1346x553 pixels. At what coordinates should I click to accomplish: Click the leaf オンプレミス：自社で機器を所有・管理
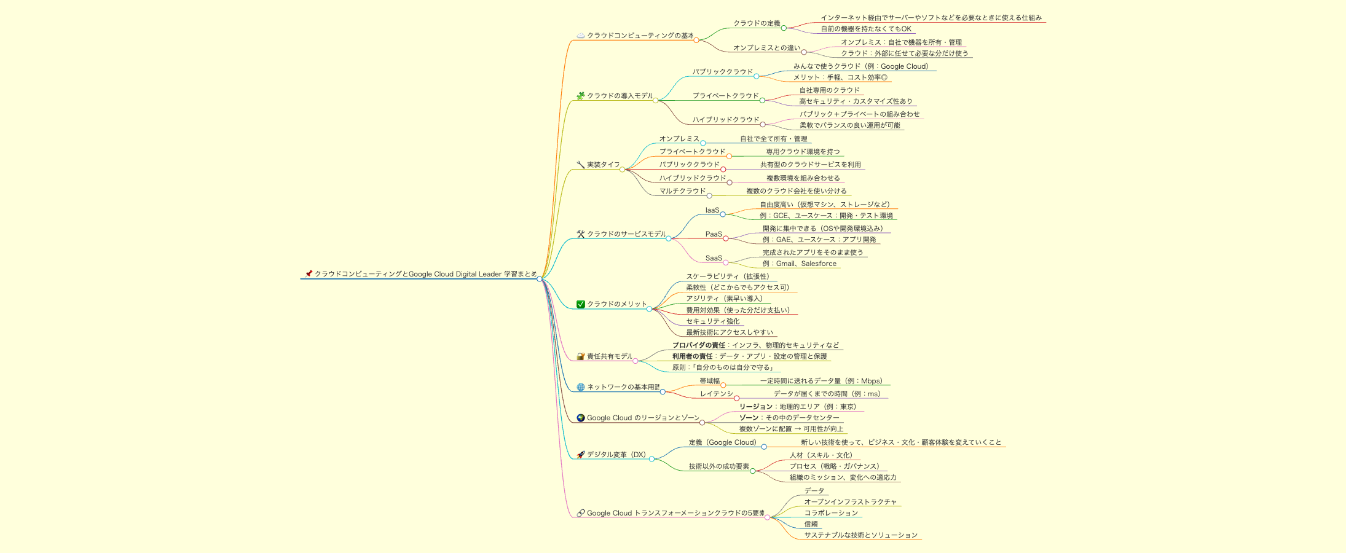pos(902,42)
